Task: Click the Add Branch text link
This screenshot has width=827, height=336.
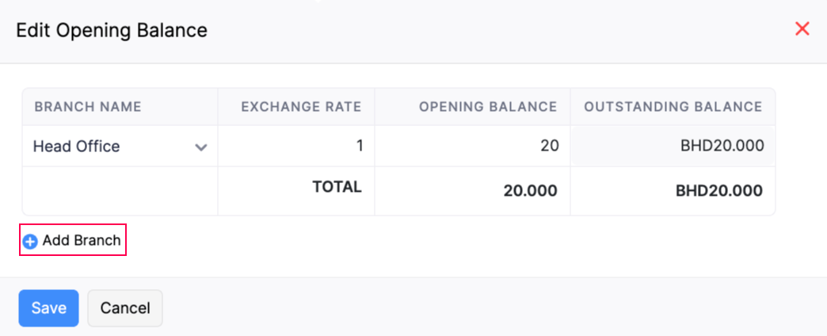Action: click(x=82, y=241)
